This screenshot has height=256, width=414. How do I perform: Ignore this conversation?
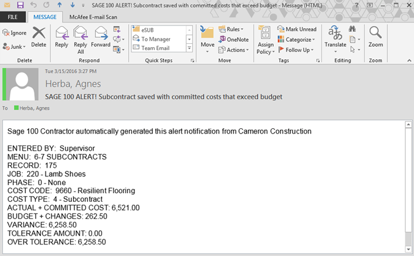click(14, 33)
